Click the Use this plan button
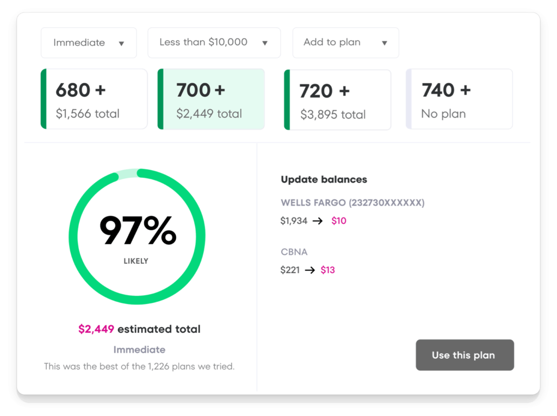This screenshot has height=416, width=557. click(x=465, y=355)
